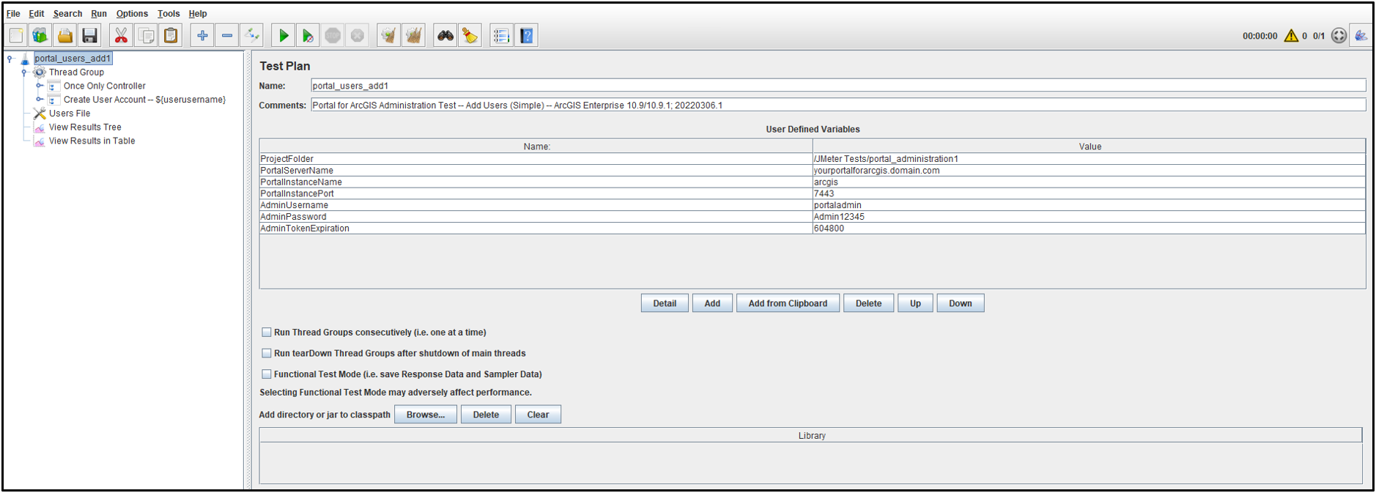This screenshot has width=1376, height=493.
Task: Click the Stop test icon
Action: 333,35
